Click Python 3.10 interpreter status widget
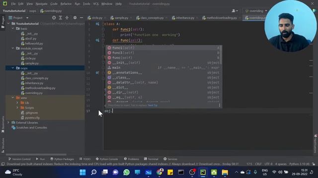This screenshot has height=178, width=318. click(299, 164)
